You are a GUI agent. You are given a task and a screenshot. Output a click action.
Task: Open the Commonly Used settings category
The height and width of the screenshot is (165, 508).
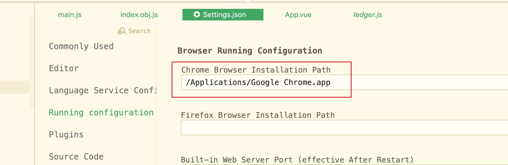[x=81, y=46]
